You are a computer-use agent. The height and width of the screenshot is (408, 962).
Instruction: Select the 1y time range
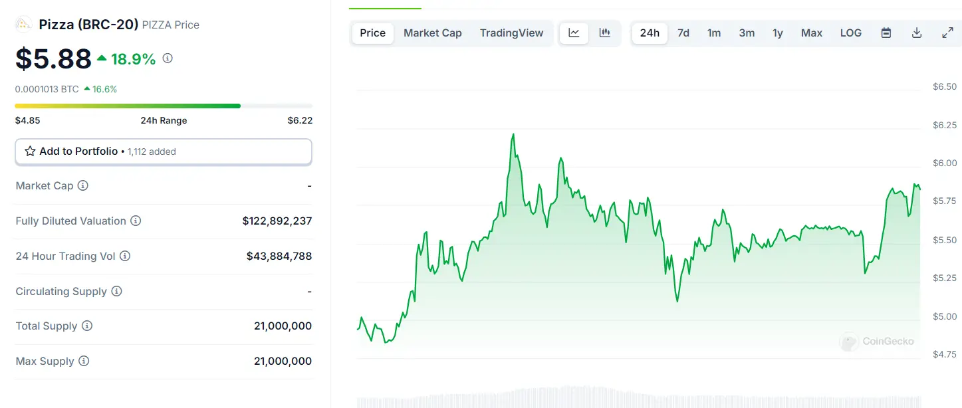(778, 33)
